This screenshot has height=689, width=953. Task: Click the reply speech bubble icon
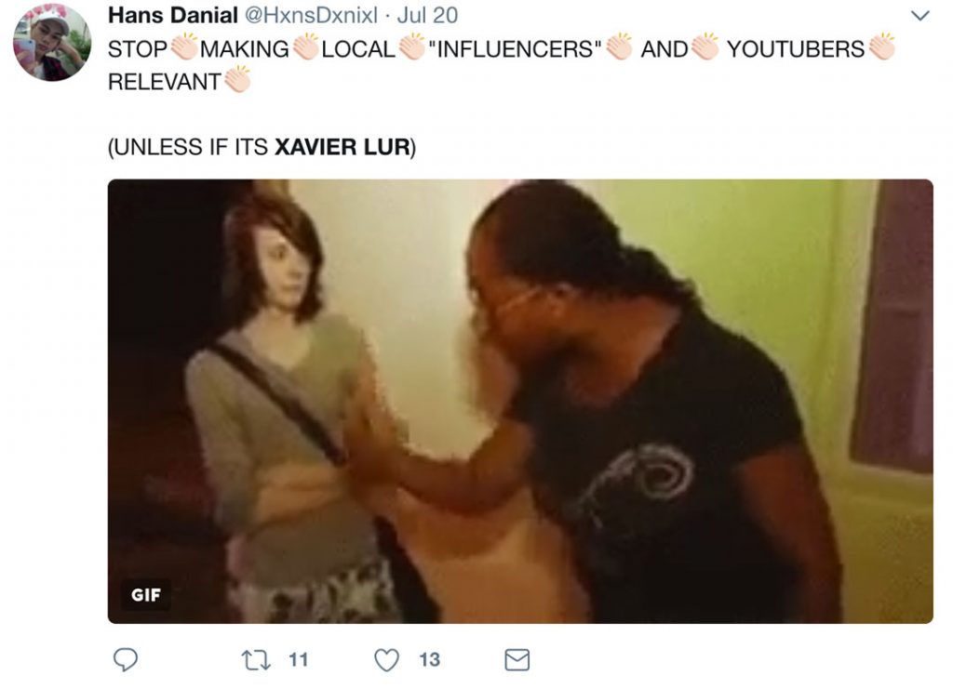tap(126, 659)
